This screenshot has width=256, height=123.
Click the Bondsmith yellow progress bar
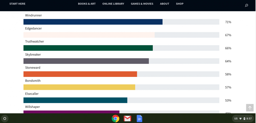pos(79,87)
